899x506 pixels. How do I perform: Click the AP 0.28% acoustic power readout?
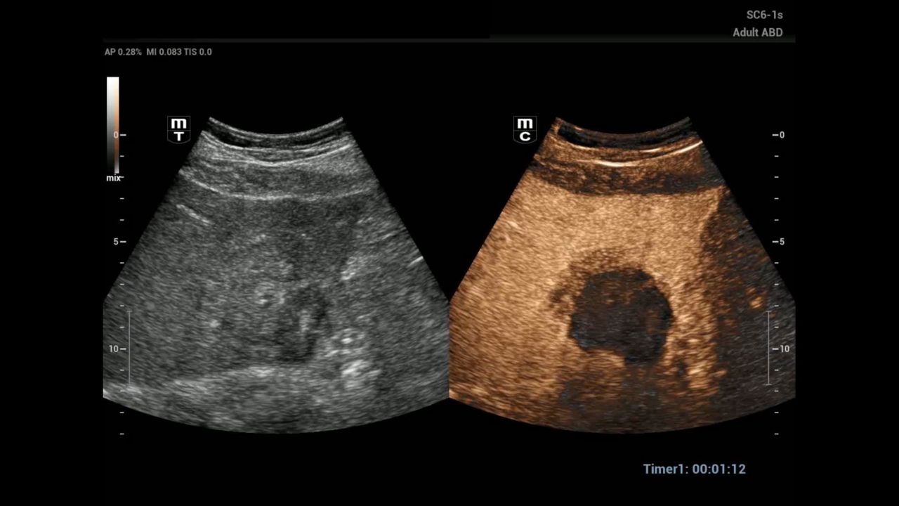123,52
